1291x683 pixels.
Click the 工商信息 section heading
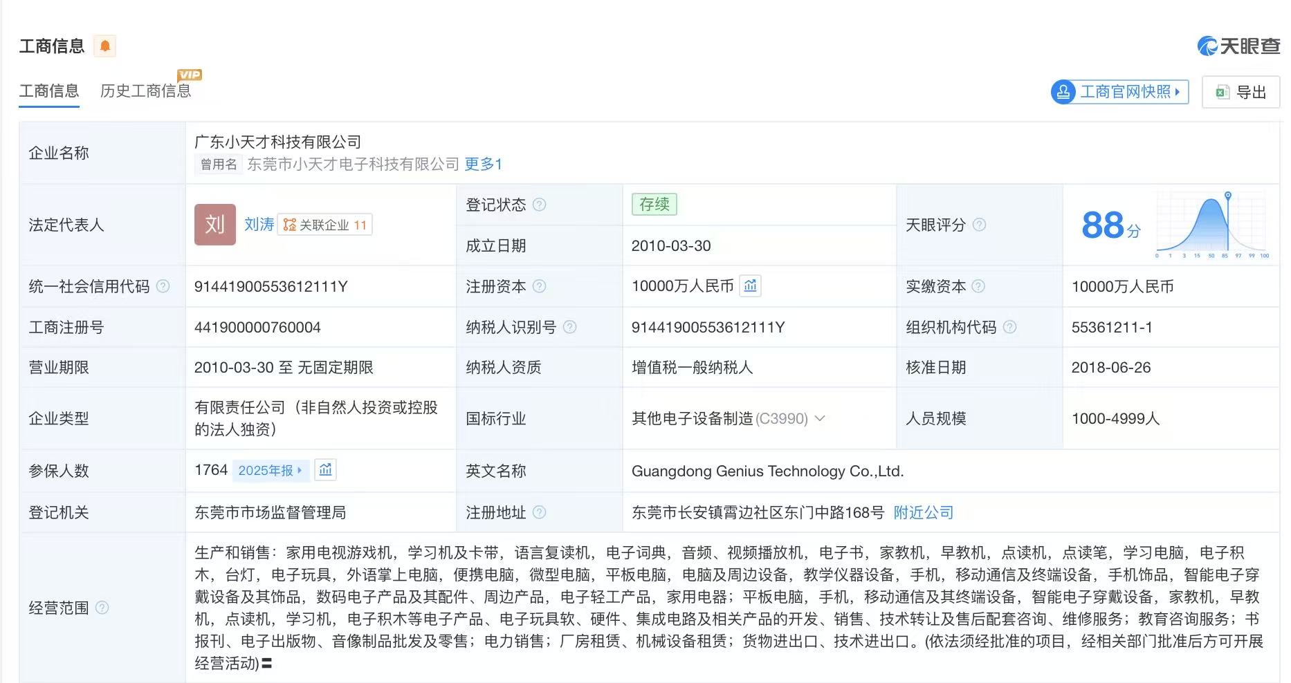click(52, 46)
